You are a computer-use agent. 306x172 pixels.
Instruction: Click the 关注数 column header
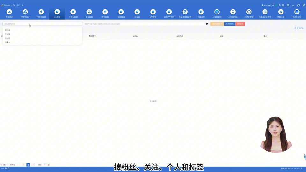(x=135, y=36)
